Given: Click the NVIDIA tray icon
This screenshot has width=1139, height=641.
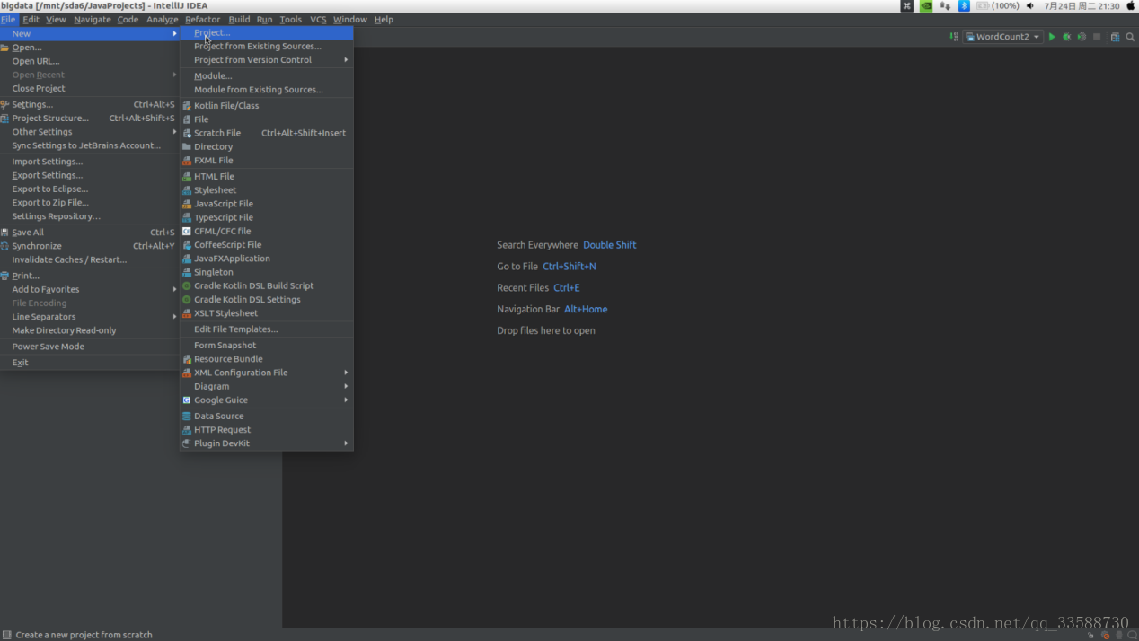Looking at the screenshot, I should pyautogui.click(x=926, y=5).
